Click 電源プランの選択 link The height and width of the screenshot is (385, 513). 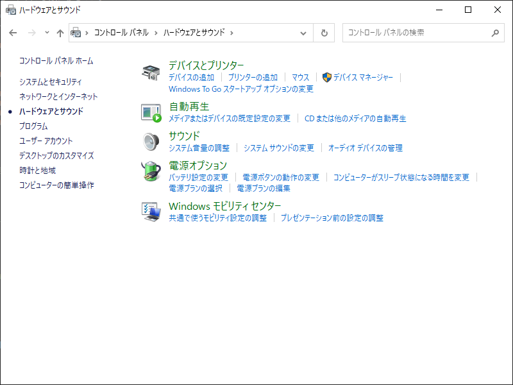pos(196,189)
